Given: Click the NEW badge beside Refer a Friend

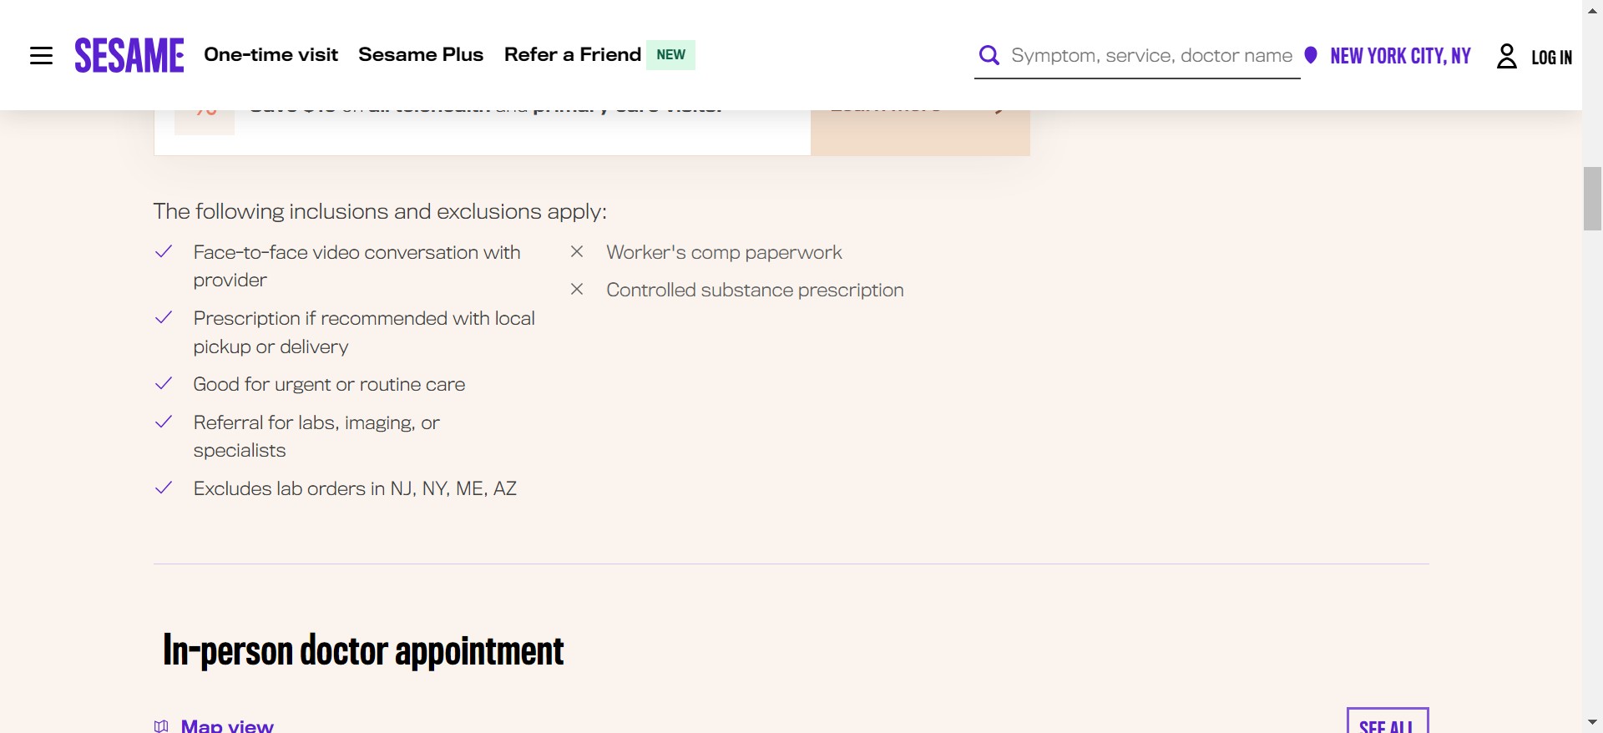Looking at the screenshot, I should pos(670,55).
